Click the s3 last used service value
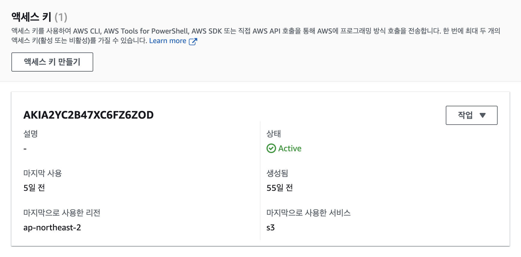Image resolution: width=521 pixels, height=257 pixels. (270, 227)
